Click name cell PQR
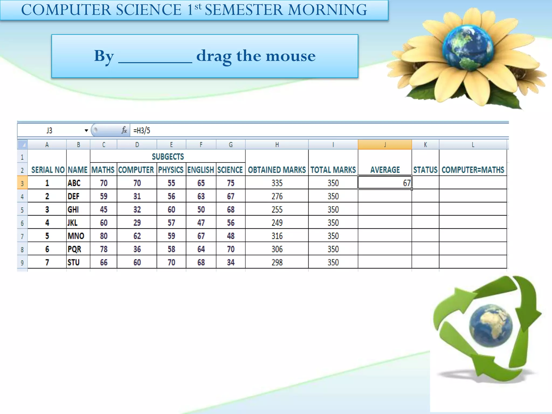 pyautogui.click(x=78, y=249)
